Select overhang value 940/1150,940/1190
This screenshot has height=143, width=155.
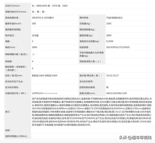[x=116, y=93]
